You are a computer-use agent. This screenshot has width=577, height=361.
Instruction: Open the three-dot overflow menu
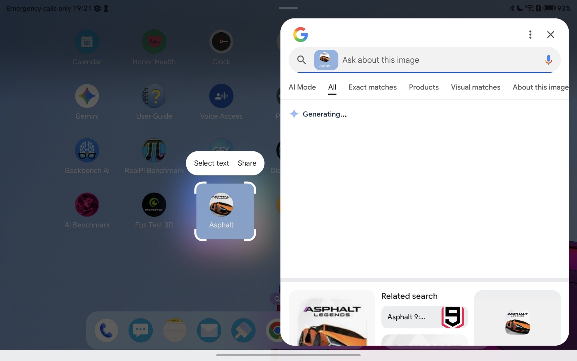pyautogui.click(x=530, y=35)
